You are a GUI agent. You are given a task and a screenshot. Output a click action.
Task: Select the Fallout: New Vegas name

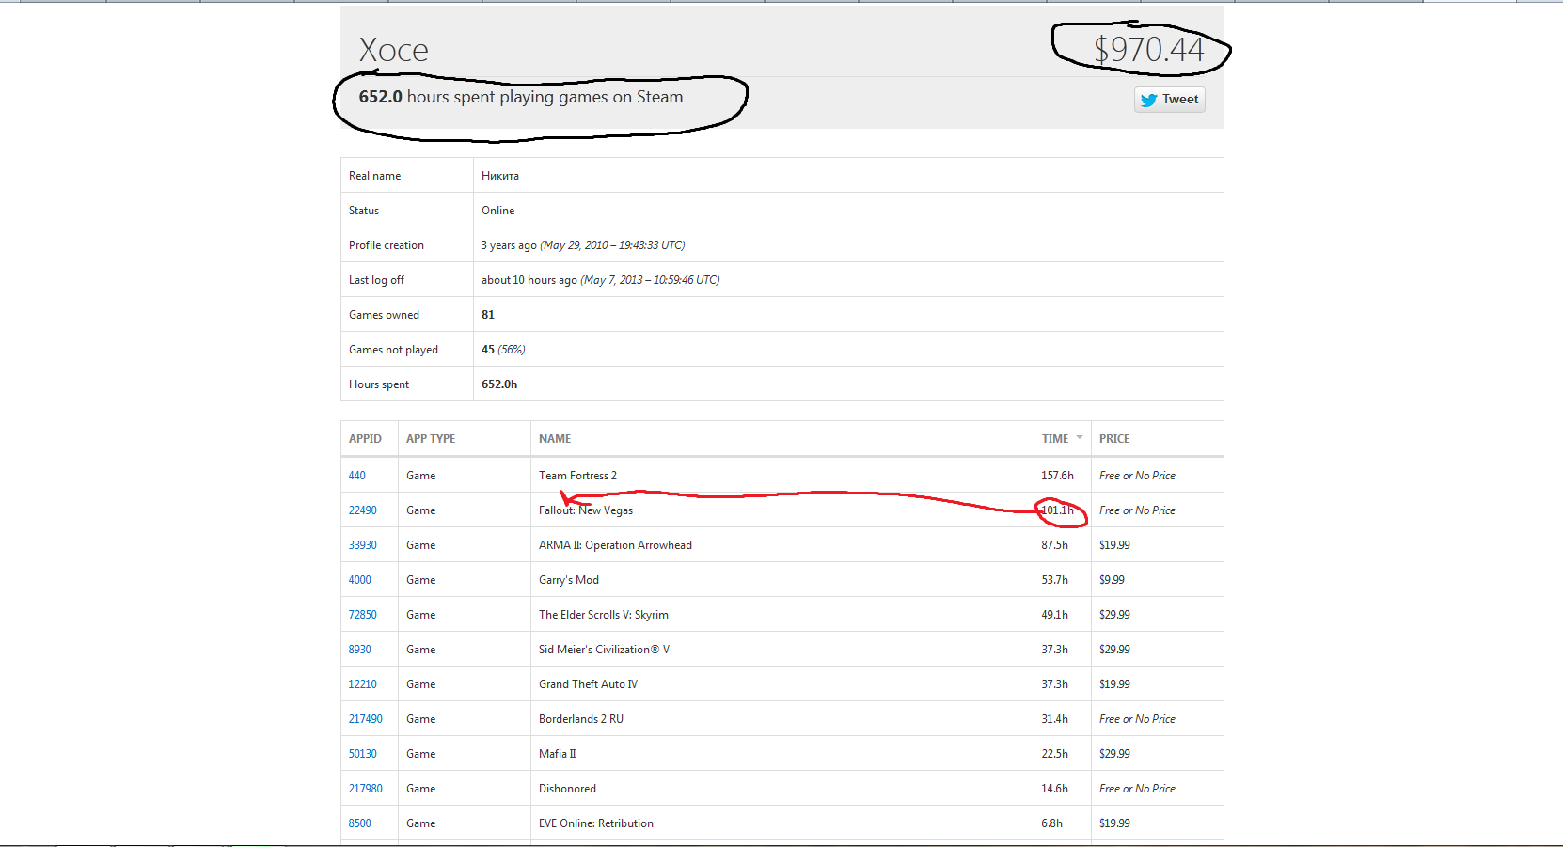[x=586, y=510]
